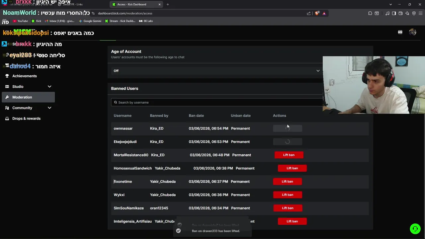This screenshot has width=425, height=239.
Task: Click the loading action button for ownnassar
Action: click(x=288, y=128)
